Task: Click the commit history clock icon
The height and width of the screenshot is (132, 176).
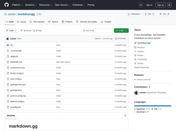Action: [x=116, y=38]
